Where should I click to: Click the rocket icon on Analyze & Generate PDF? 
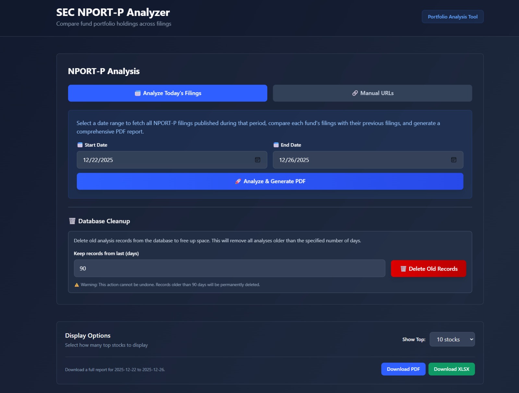coord(238,181)
